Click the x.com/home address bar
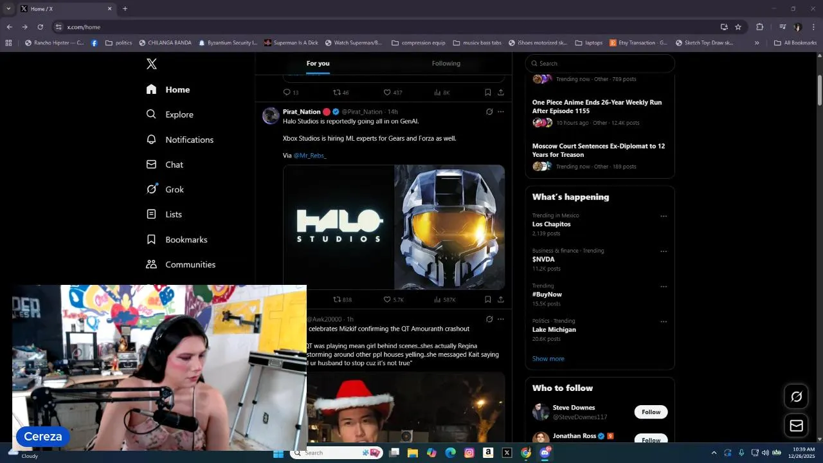The height and width of the screenshot is (463, 823). (x=386, y=27)
